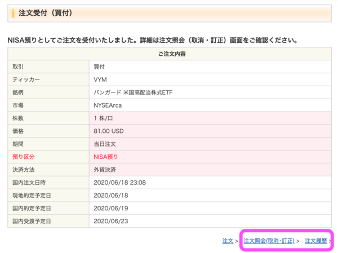
Task: Click the 1 株/口 quantity value
Action: pos(103,118)
